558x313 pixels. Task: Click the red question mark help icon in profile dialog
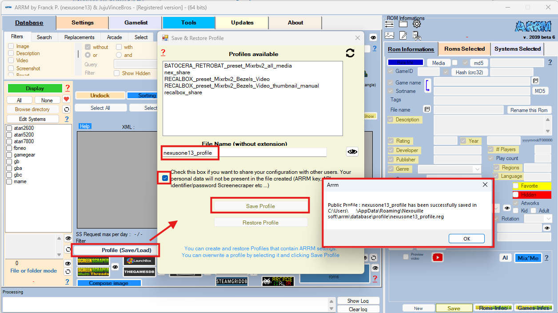(163, 52)
